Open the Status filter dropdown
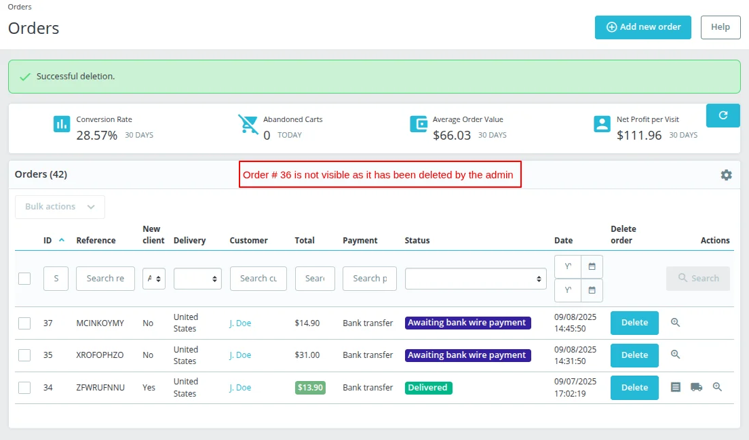The width and height of the screenshot is (749, 440). 476,279
